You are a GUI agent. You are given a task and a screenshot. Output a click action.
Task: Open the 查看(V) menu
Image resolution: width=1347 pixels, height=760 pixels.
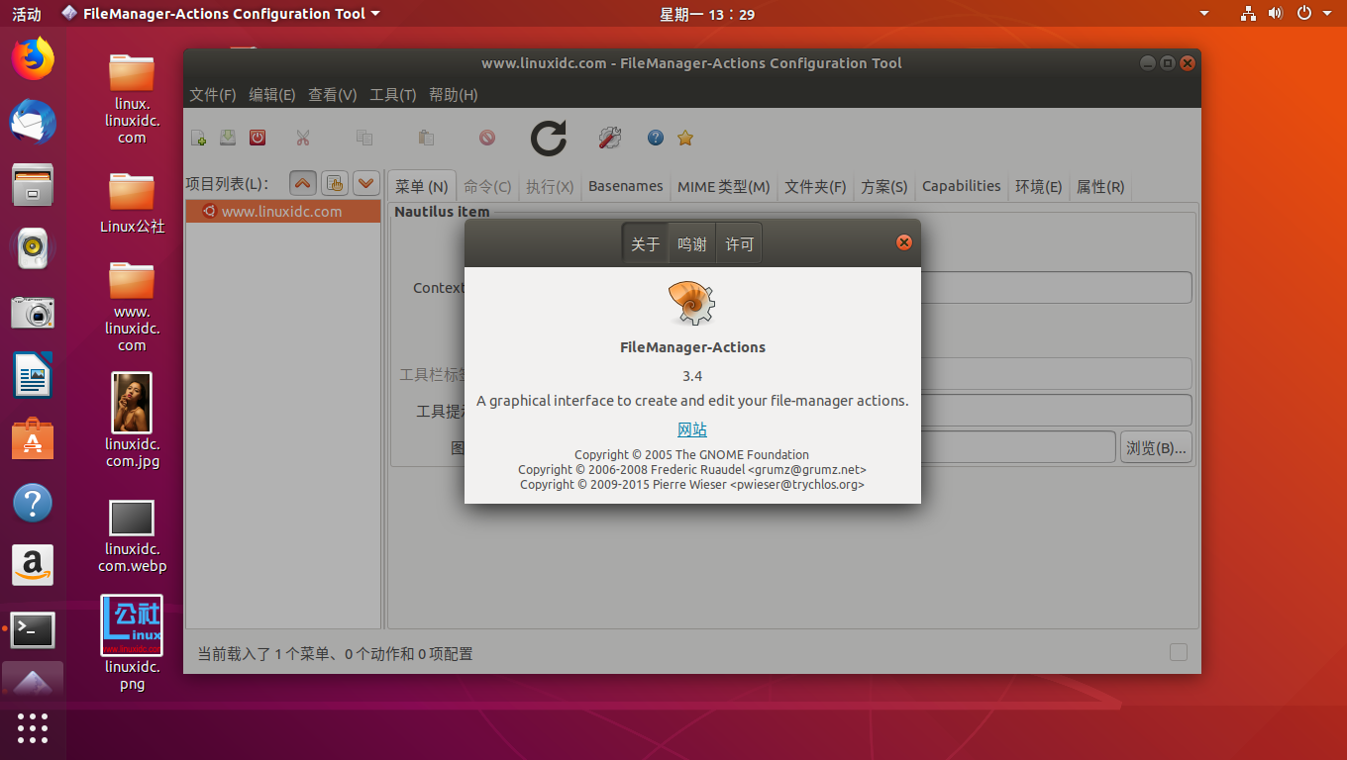point(333,95)
